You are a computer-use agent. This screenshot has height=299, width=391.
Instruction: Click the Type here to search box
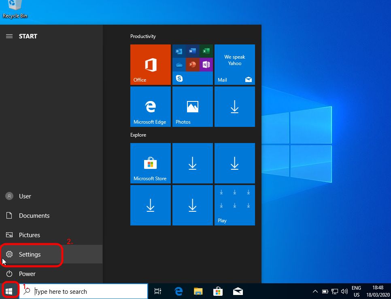[89, 291]
